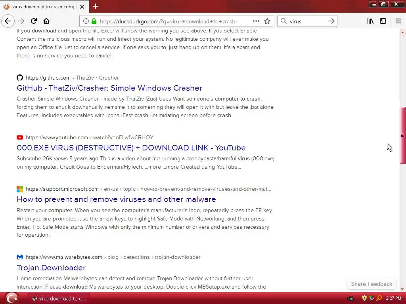Screen dimensions: 406x304
Task: Open the Start button with flag logo
Action: click(x=11, y=298)
